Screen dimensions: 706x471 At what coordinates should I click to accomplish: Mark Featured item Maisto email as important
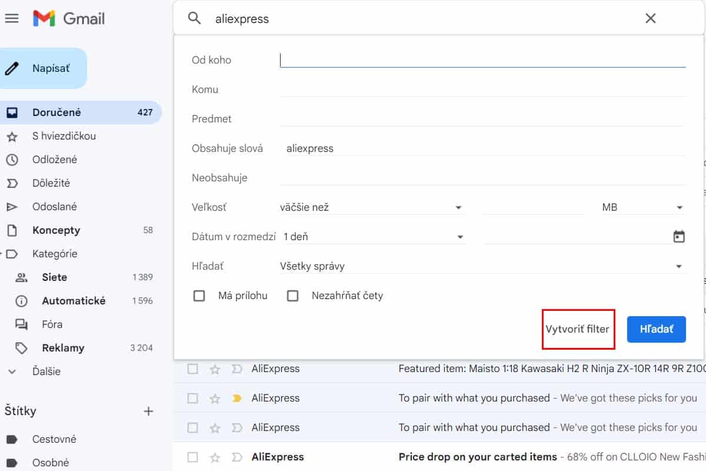237,369
